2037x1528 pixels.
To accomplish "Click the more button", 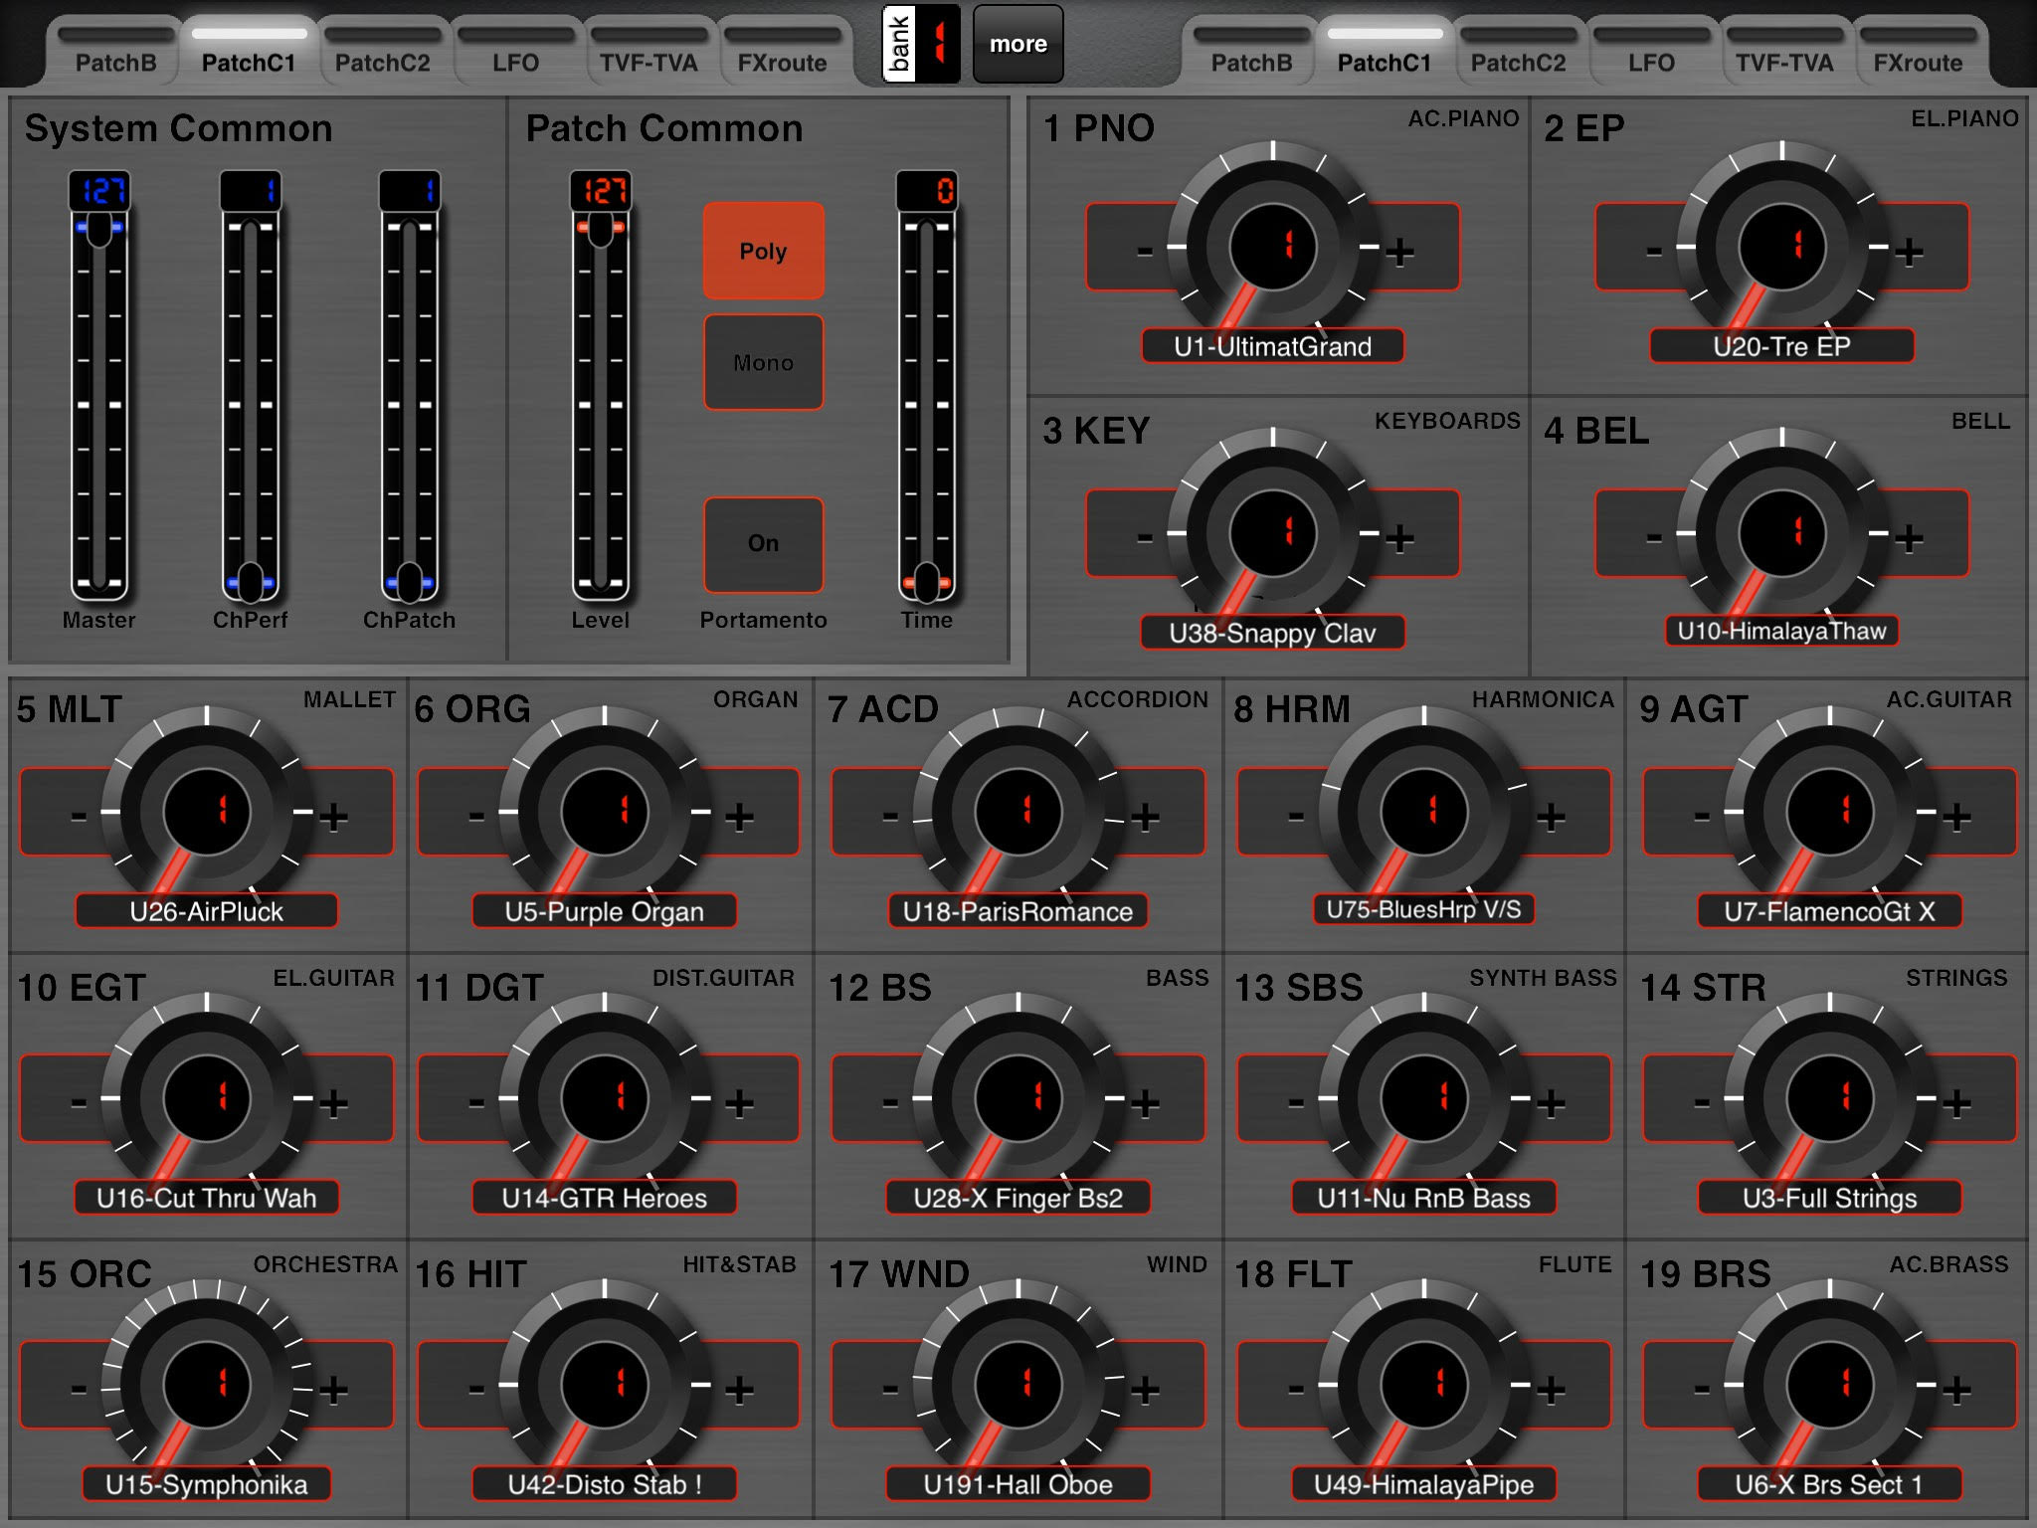I will (x=1018, y=44).
